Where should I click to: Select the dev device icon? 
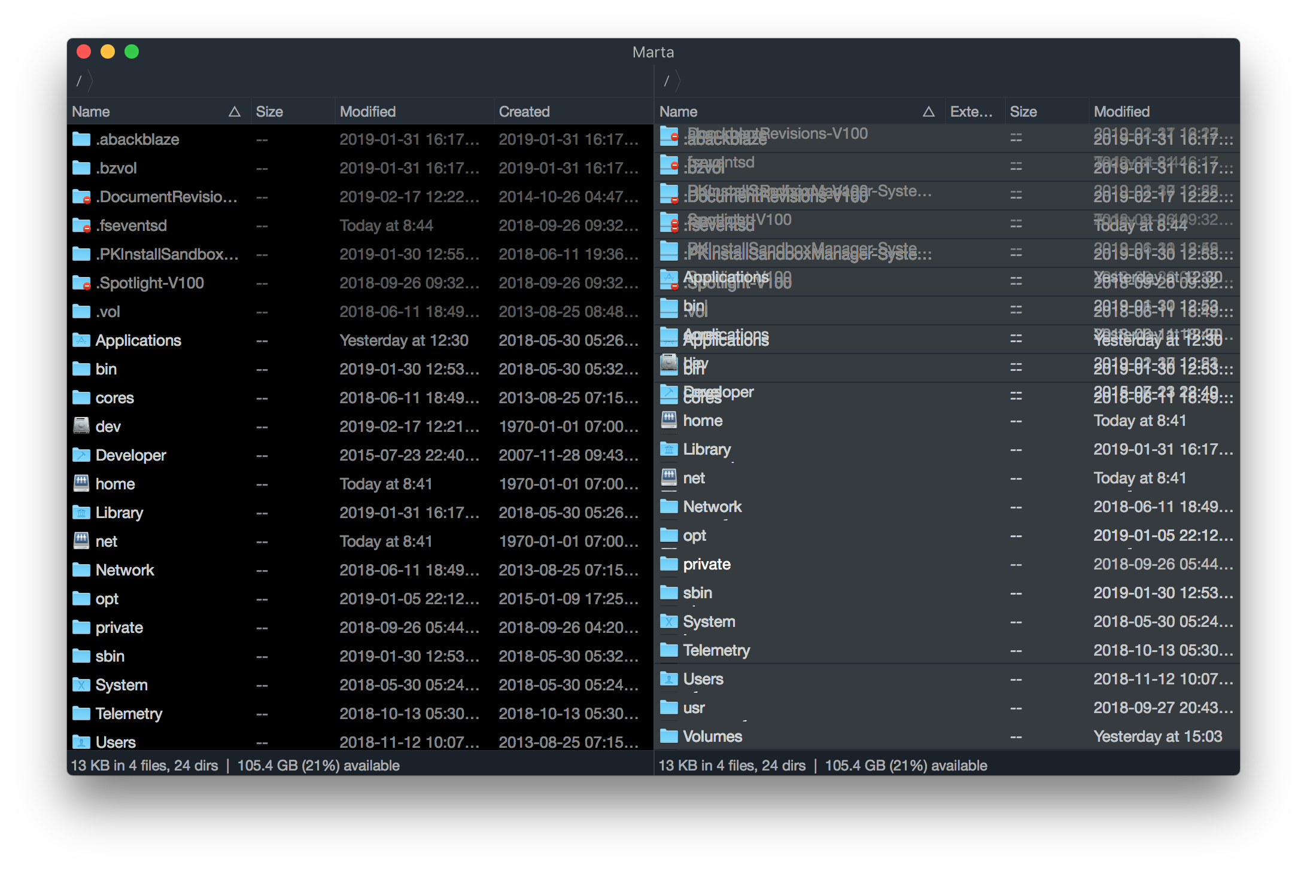[81, 426]
